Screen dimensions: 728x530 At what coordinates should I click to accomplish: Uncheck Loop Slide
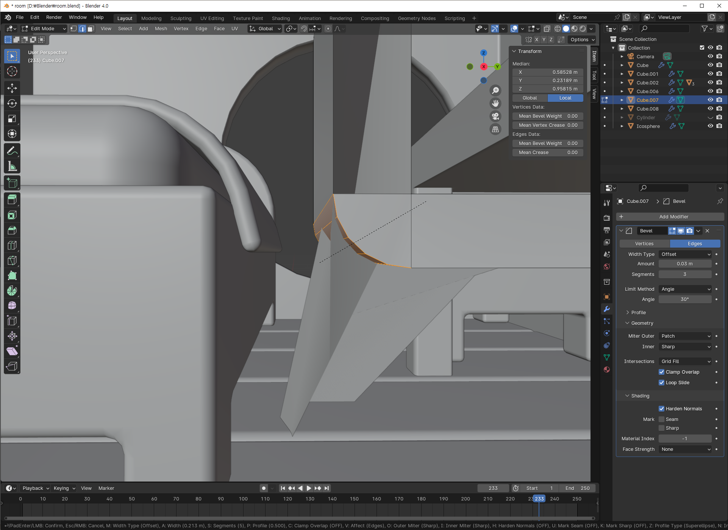[662, 383]
